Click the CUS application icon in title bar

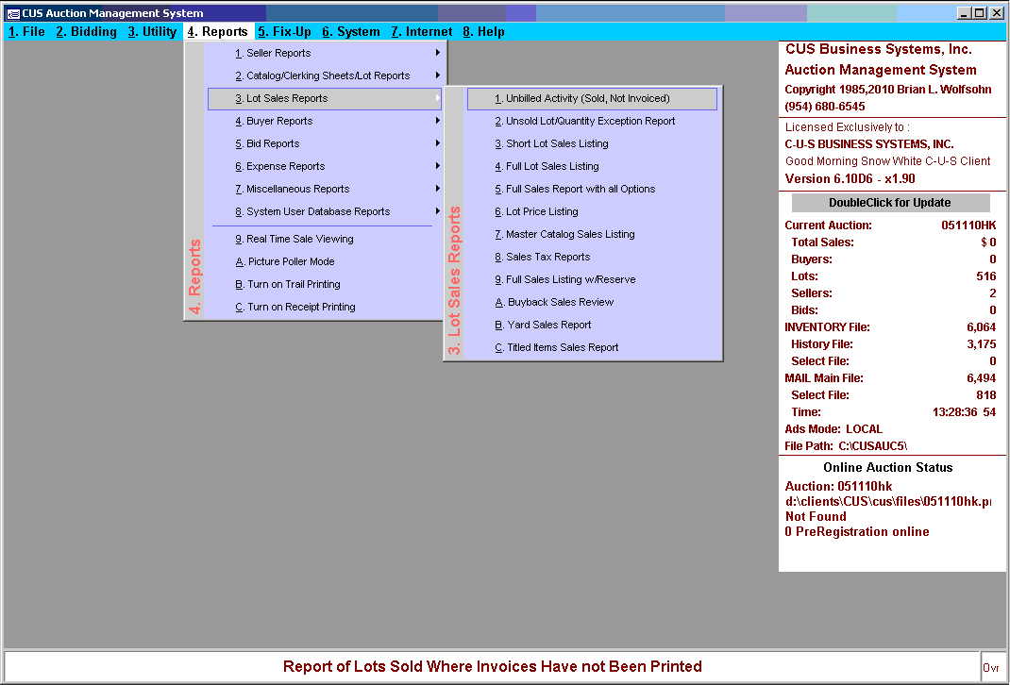[x=13, y=13]
